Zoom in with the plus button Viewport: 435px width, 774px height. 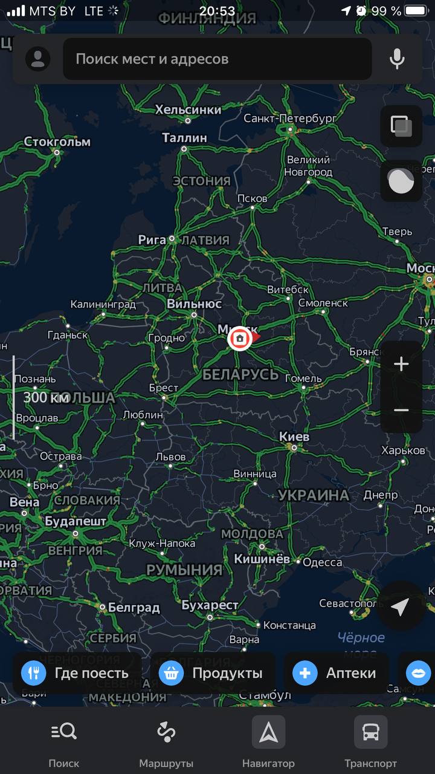pyautogui.click(x=401, y=364)
